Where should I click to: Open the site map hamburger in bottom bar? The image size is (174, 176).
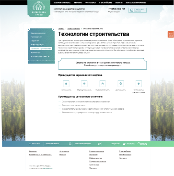34,144
